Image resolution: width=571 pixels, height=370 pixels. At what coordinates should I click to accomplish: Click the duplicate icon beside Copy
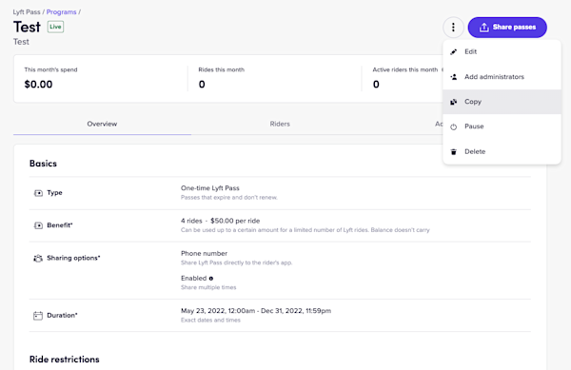click(x=453, y=102)
